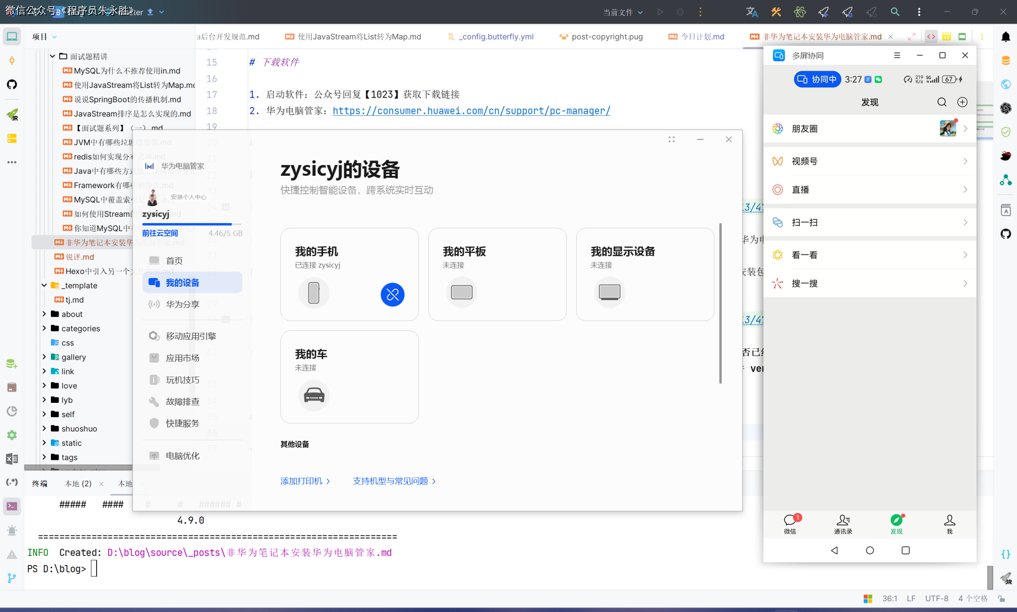The width and height of the screenshot is (1017, 612).
Task: Tap the Android back navigation triangle
Action: 834,550
